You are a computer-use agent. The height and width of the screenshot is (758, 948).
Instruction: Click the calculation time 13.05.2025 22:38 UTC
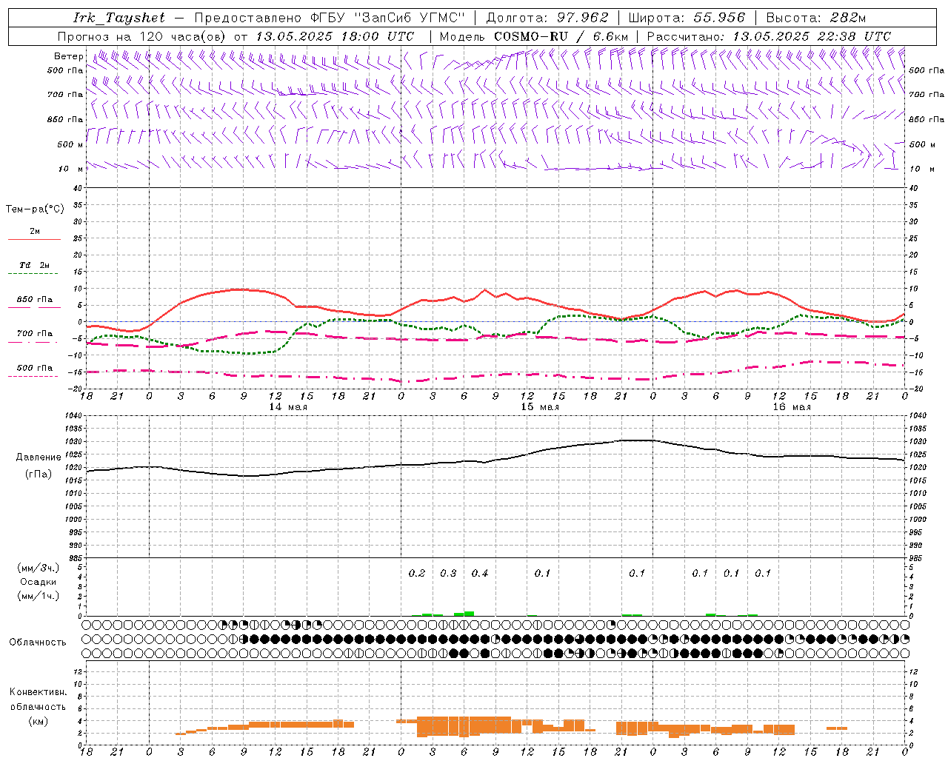tap(812, 36)
